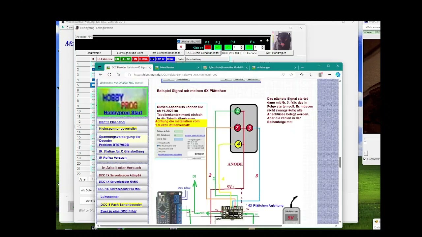422x237 pixels.
Task: Click the browser horizontal scrollbar
Action: (x=191, y=226)
